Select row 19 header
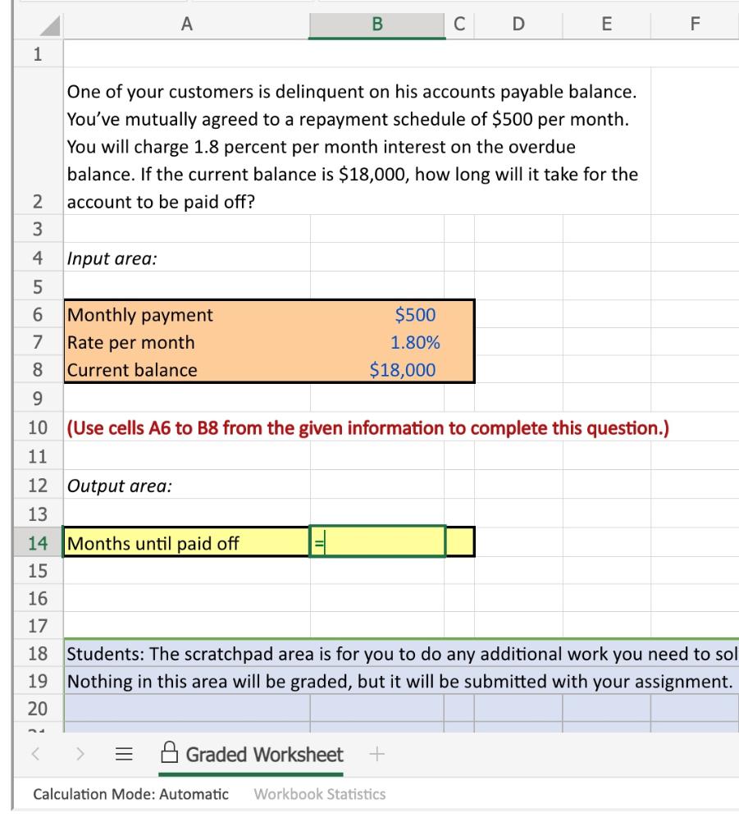 38,681
